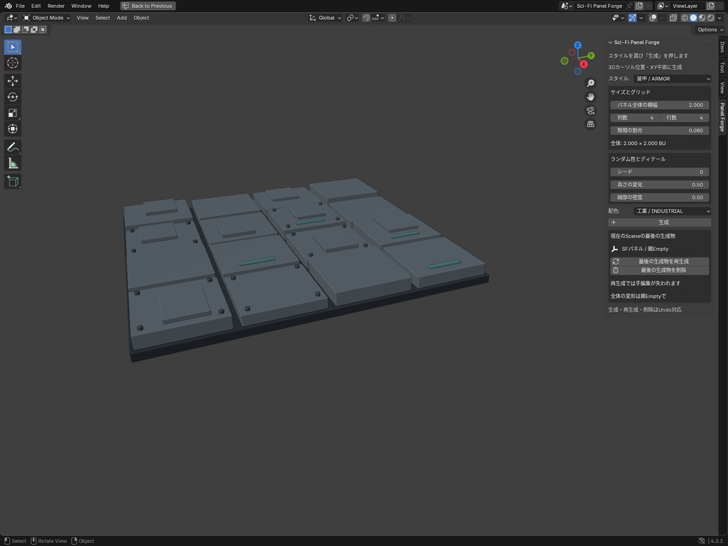
Task: Click the パネル全体の横幅 value field
Action: 659,105
